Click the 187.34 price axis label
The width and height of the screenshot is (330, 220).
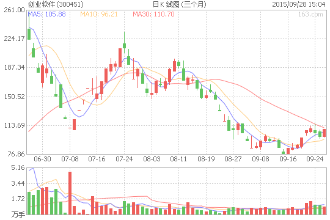coord(14,67)
